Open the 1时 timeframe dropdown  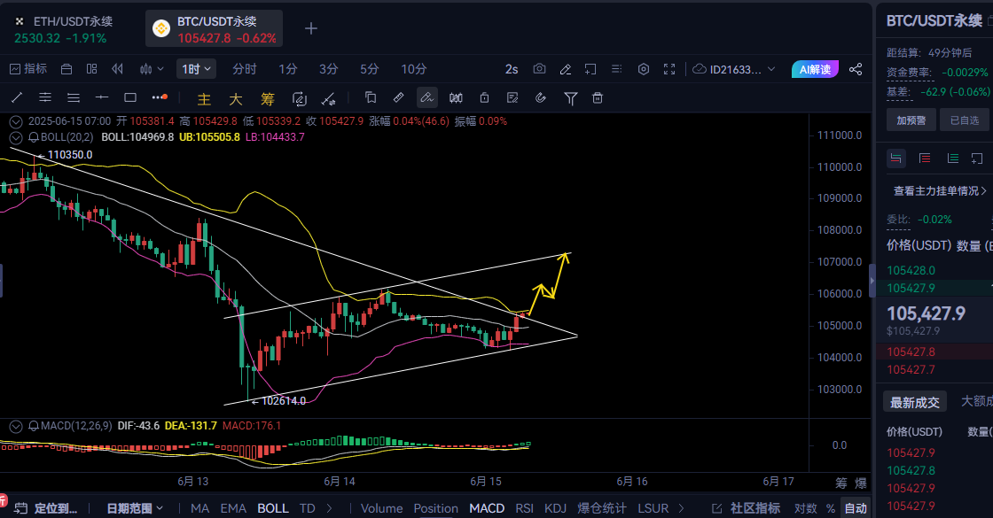[x=196, y=69]
